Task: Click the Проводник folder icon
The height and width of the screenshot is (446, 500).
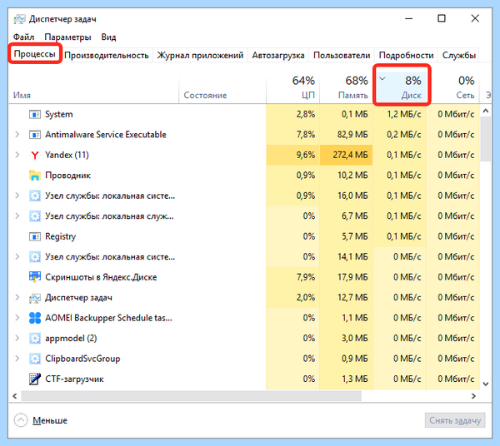Action: 35,176
